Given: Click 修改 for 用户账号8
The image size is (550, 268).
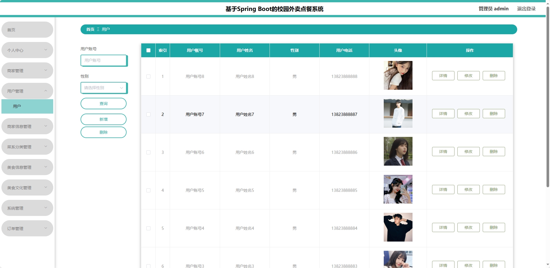Looking at the screenshot, I should coord(469,76).
